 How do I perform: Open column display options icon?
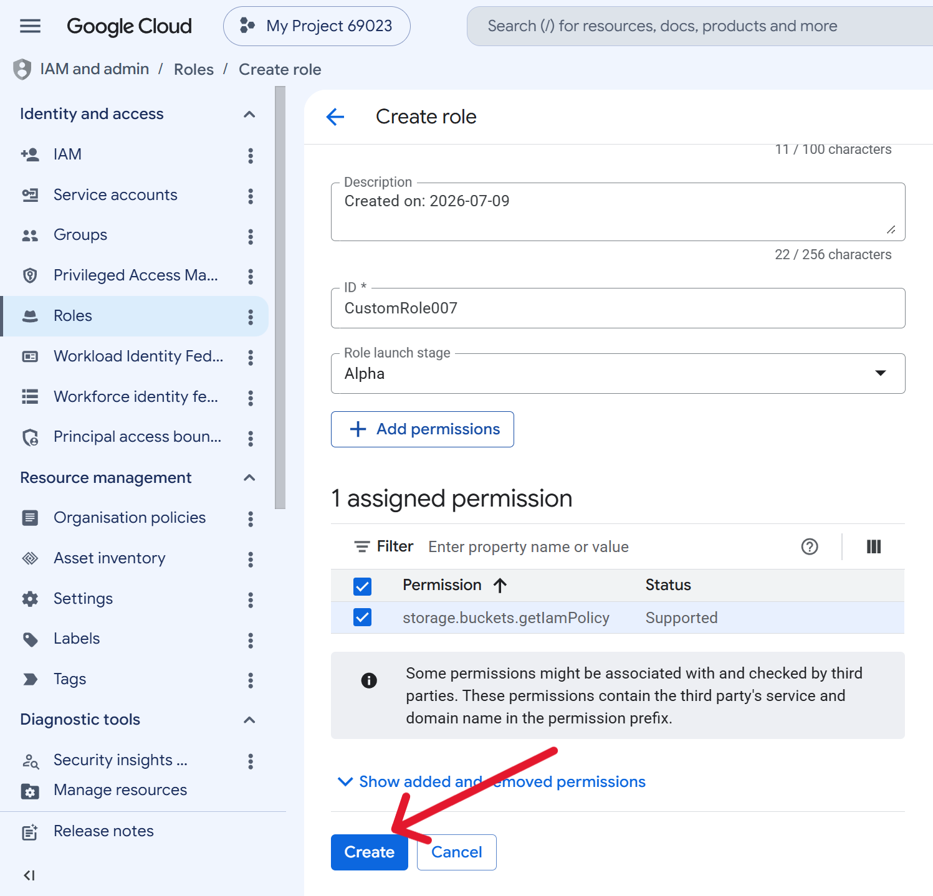(874, 546)
